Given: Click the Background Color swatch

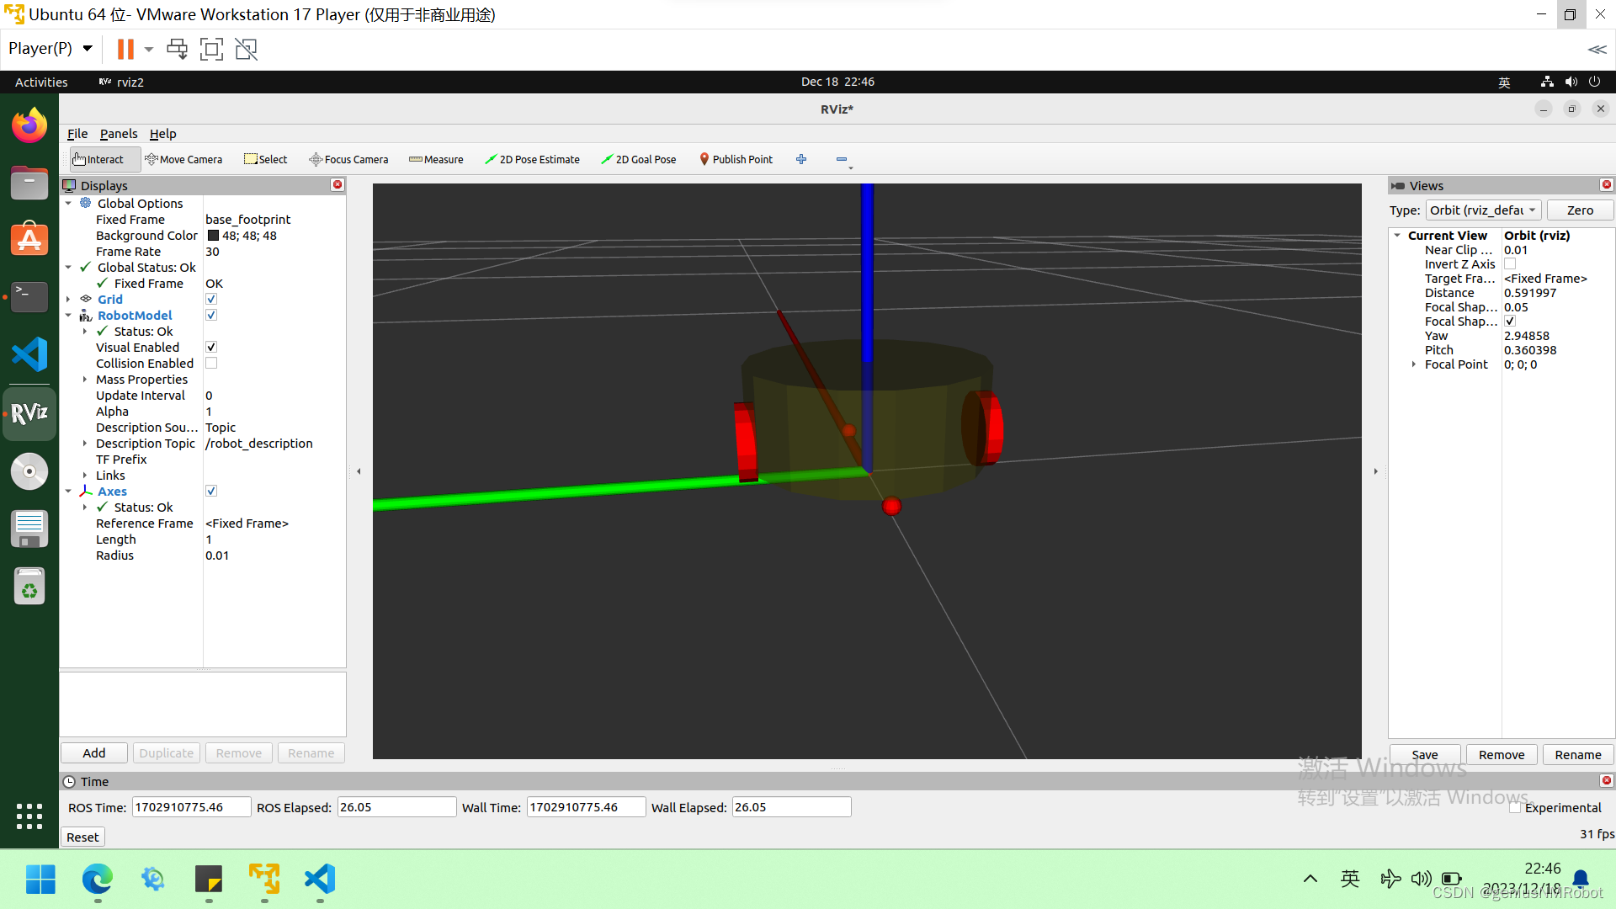Looking at the screenshot, I should click(213, 236).
